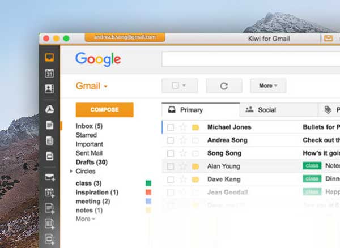
Task: Expand More labels below notes
Action: [x=86, y=219]
